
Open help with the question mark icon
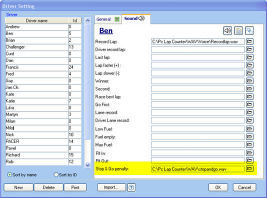pyautogui.click(x=131, y=187)
